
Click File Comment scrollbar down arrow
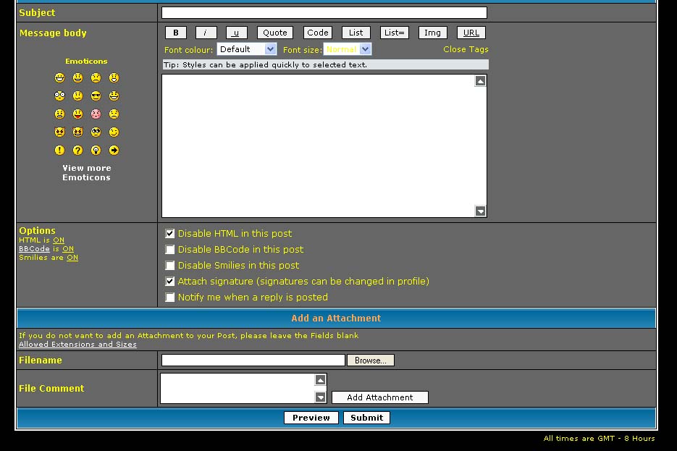(320, 397)
